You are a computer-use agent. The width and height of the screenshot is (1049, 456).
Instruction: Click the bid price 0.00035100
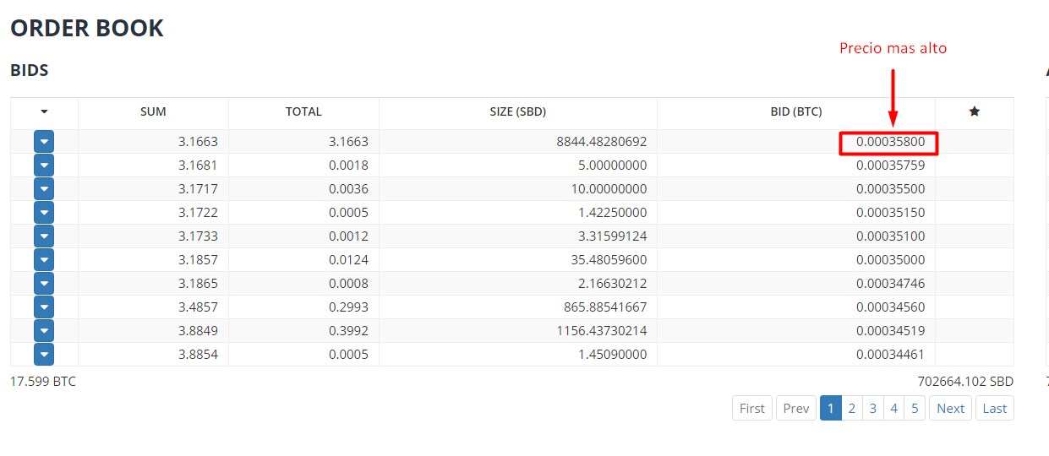[890, 236]
